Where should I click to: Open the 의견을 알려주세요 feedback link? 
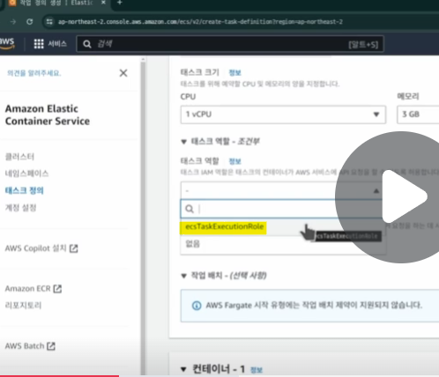click(34, 73)
